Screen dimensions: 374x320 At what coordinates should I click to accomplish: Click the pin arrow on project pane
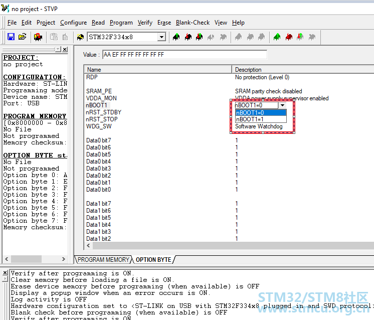58,49
